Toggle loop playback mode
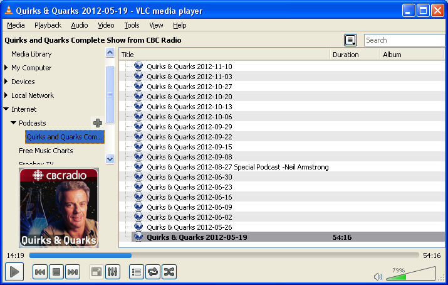This screenshot has width=448, height=285. (153, 272)
